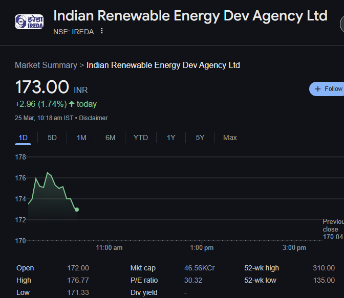Click the 176 y-axis label
Viewport: 344px width, 298px height.
pos(20,178)
